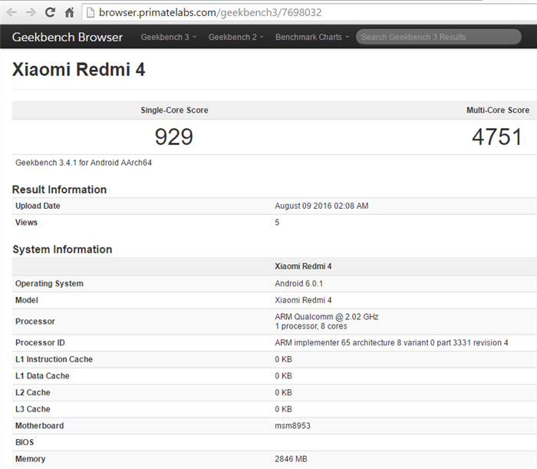
Task: Select the Memory row label
Action: pyautogui.click(x=30, y=459)
